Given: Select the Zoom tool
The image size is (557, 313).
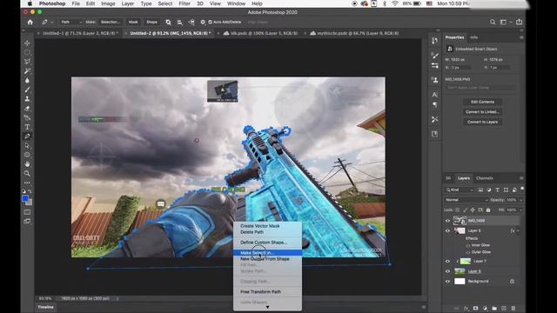Looking at the screenshot, I should pyautogui.click(x=27, y=173).
